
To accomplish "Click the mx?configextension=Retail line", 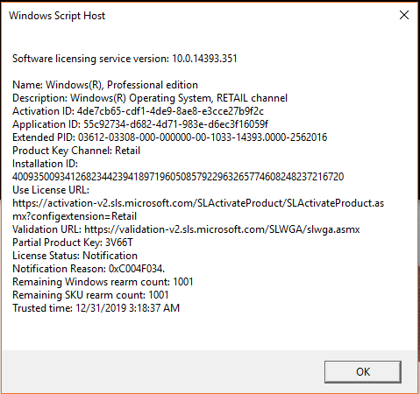I will tap(75, 216).
